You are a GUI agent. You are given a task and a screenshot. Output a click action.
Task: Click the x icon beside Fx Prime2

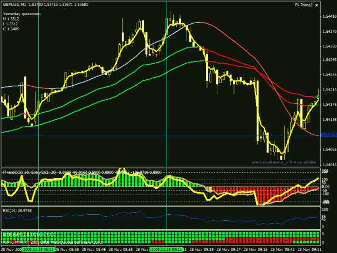(x=317, y=5)
